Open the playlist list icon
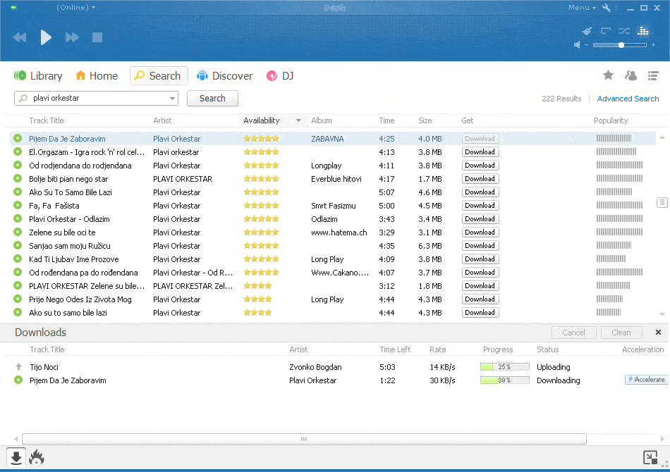This screenshot has height=472, width=670. point(653,75)
